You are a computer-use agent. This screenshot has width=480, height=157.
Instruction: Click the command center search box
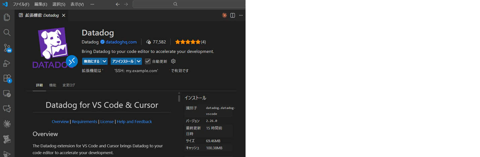point(189,4)
